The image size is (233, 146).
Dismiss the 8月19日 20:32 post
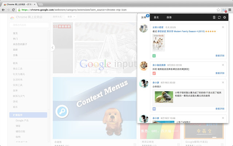coord(223,82)
